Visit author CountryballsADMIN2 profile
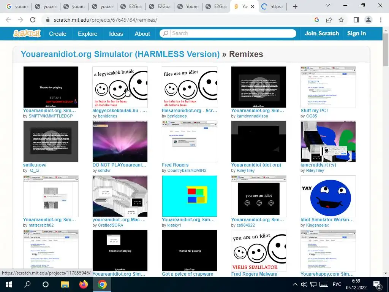The image size is (389, 292). pyautogui.click(x=187, y=170)
